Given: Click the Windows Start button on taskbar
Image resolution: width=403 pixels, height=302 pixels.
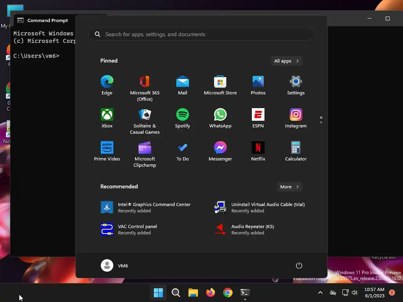Looking at the screenshot, I should pyautogui.click(x=158, y=293).
